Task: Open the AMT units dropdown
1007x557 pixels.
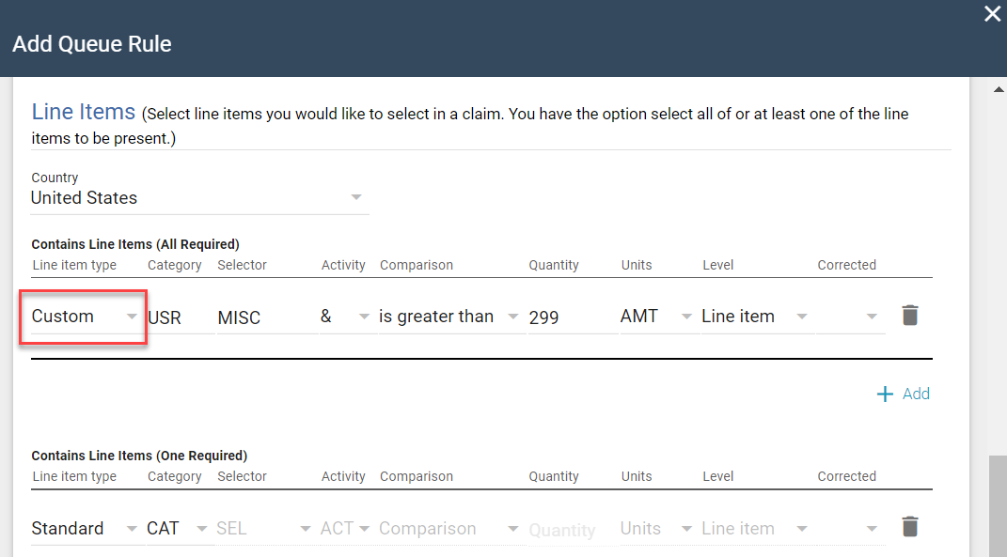Action: 656,317
